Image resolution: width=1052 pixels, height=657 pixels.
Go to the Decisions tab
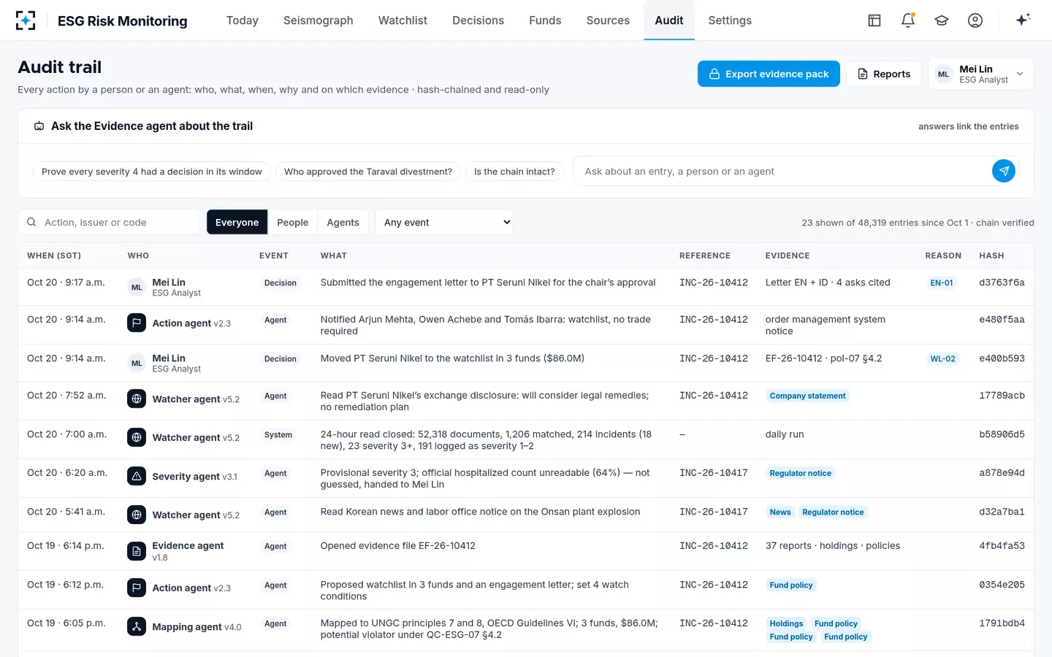coord(478,20)
